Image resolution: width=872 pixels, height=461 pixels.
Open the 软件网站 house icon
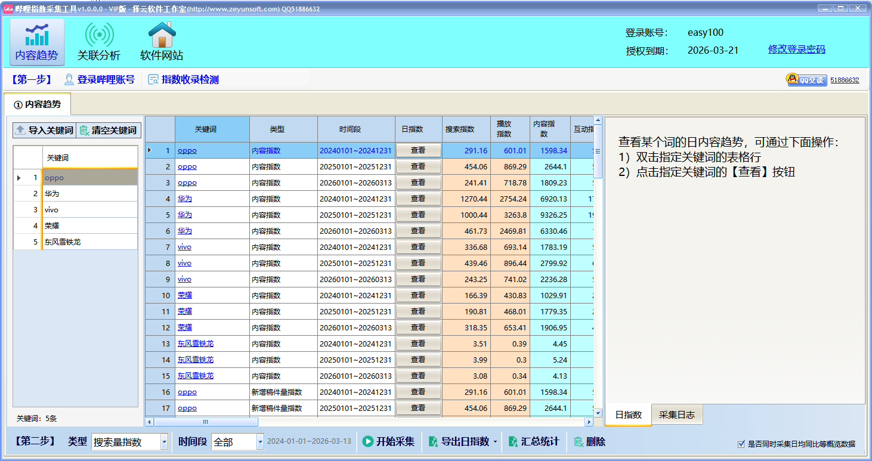click(162, 36)
